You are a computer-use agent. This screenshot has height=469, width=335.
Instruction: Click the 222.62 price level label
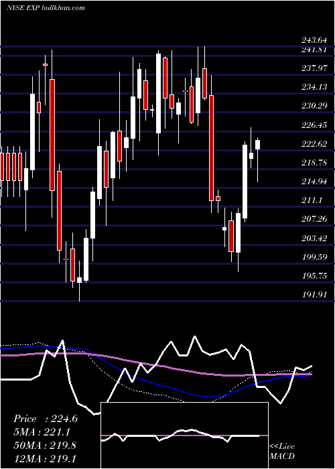pos(314,144)
